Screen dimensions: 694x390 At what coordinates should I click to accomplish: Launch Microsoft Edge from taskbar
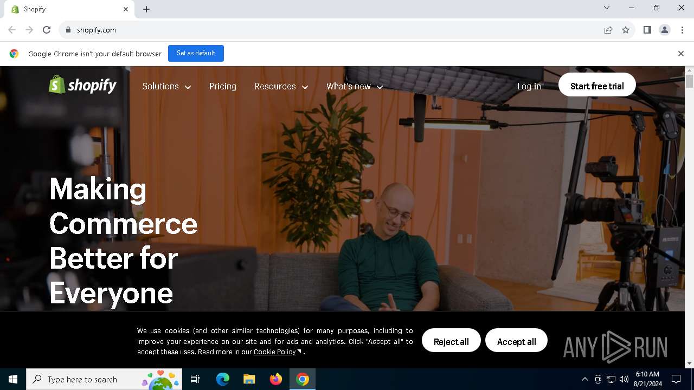[x=223, y=379]
